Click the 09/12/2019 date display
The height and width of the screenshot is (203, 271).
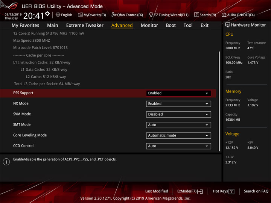[x=13, y=15]
